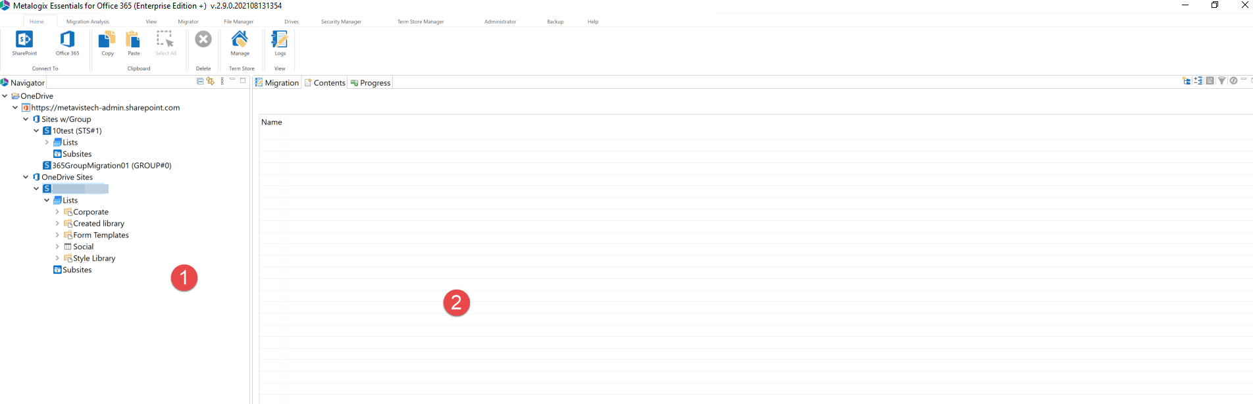Minimize the Contents panel

[x=1244, y=79]
